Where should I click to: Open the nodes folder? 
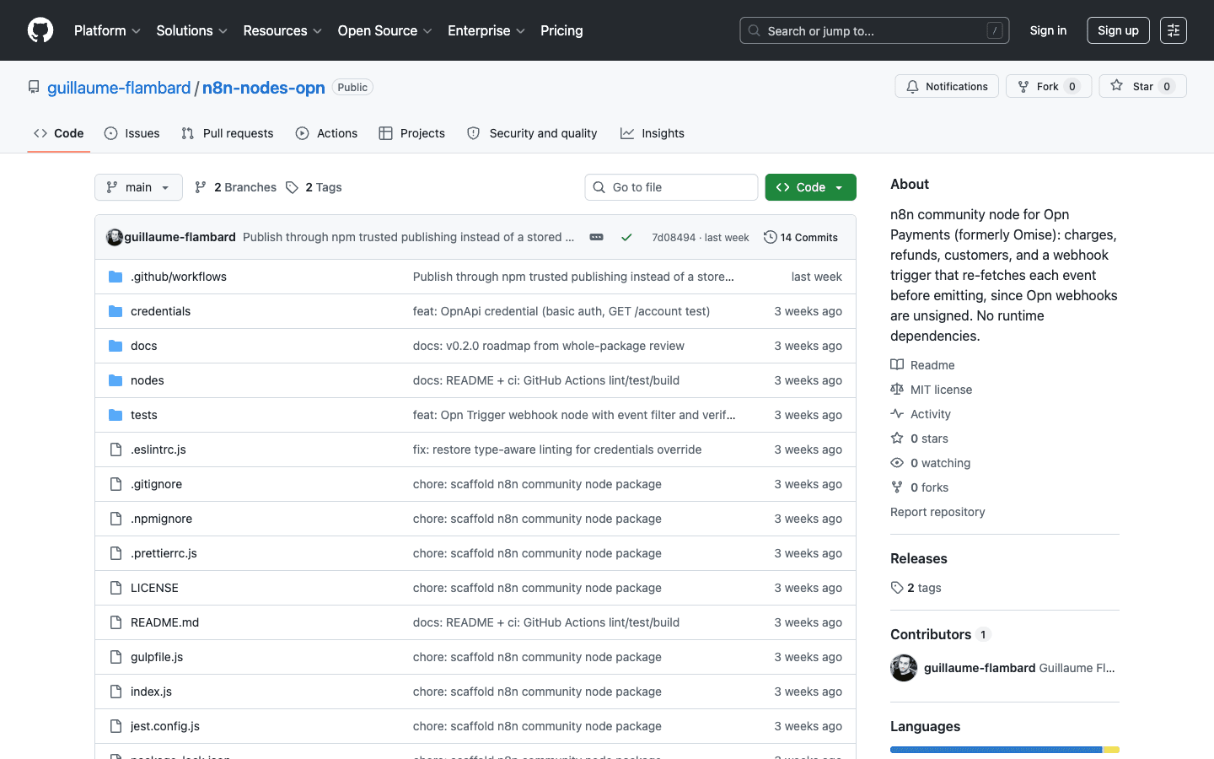[147, 380]
